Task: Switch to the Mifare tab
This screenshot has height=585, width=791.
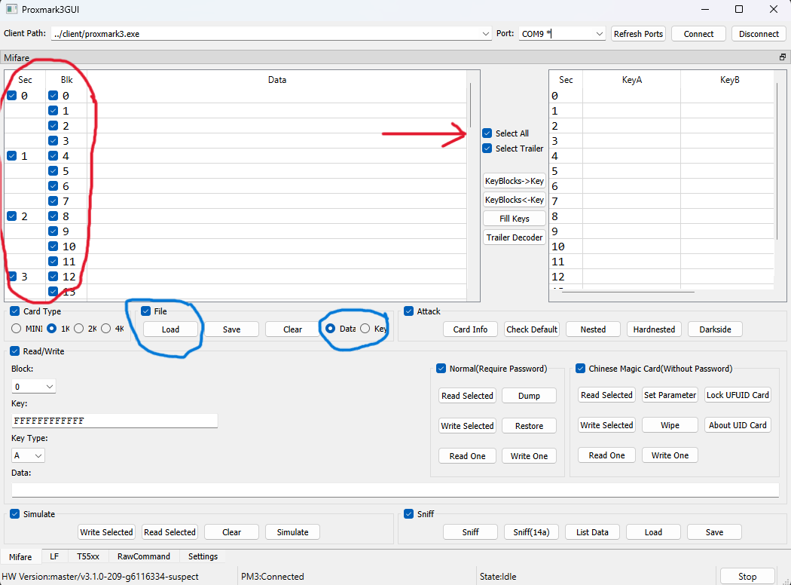Action: pos(20,557)
